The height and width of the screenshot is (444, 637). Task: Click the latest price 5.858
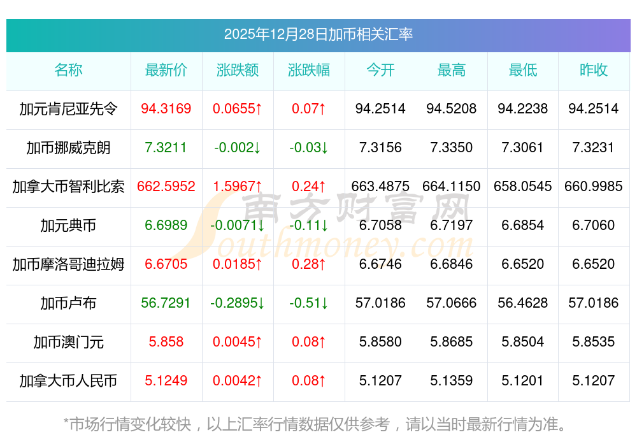point(166,342)
